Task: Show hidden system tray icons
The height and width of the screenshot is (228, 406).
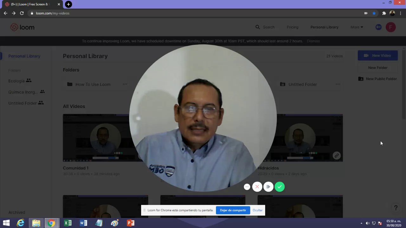Action: click(361, 223)
